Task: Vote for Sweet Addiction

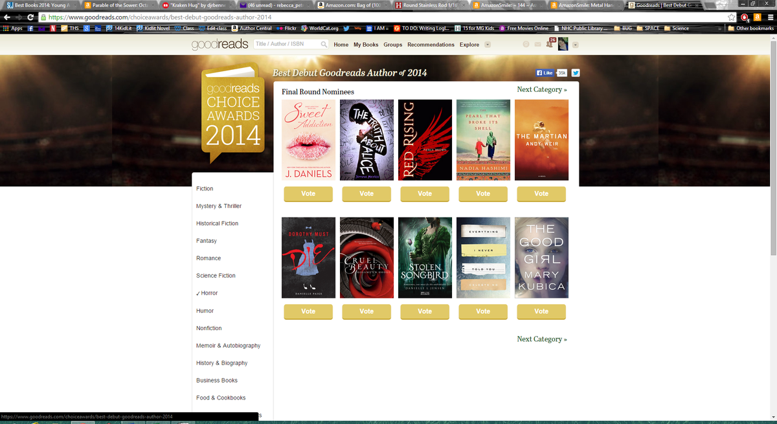Action: tap(308, 194)
